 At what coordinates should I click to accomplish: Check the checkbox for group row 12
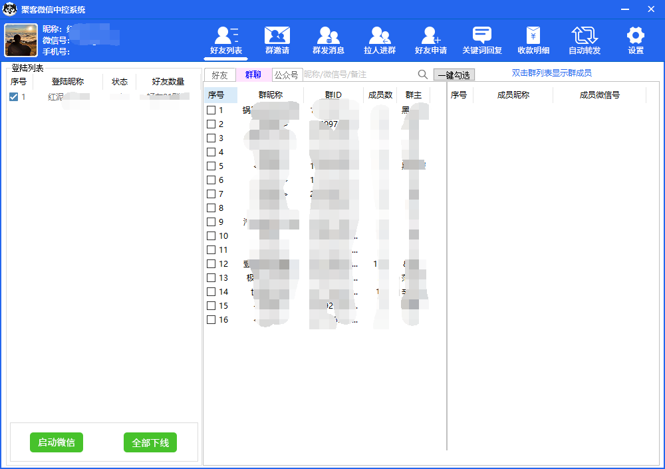(x=211, y=263)
